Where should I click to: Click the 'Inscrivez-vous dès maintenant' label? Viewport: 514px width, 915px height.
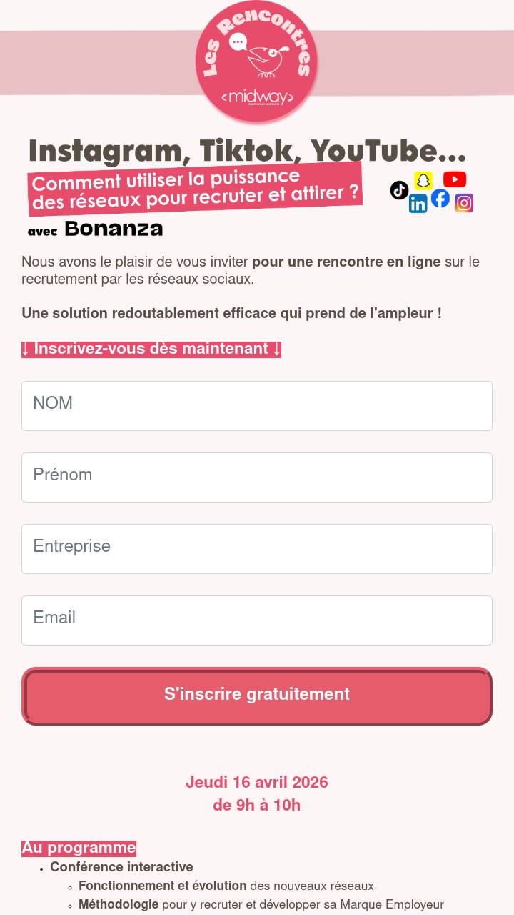click(x=151, y=349)
